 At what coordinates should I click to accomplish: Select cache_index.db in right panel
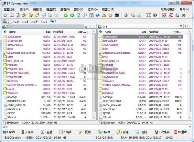point(141,105)
